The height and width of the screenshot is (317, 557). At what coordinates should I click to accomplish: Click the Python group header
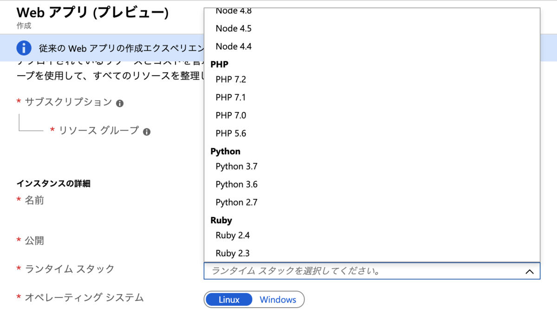[225, 152]
